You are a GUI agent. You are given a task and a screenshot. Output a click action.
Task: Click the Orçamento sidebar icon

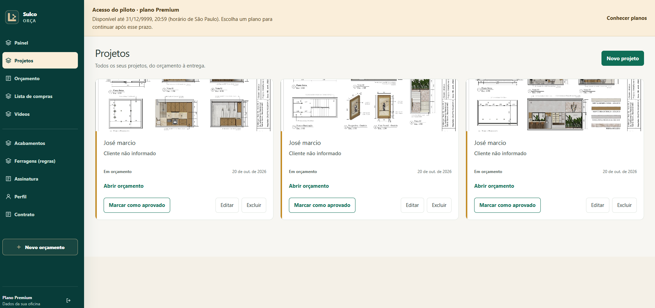(x=9, y=78)
